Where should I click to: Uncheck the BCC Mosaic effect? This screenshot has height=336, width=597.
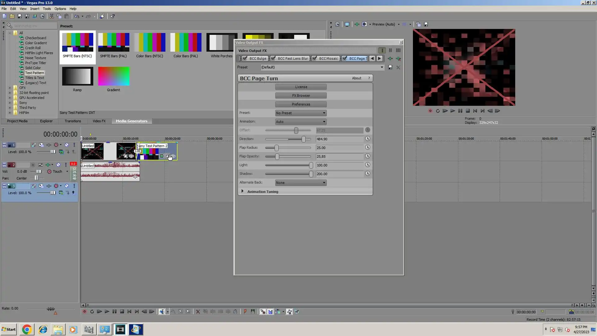click(x=314, y=58)
